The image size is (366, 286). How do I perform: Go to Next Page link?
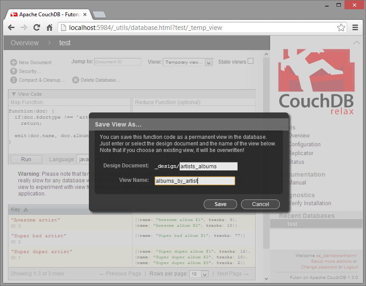(233, 274)
